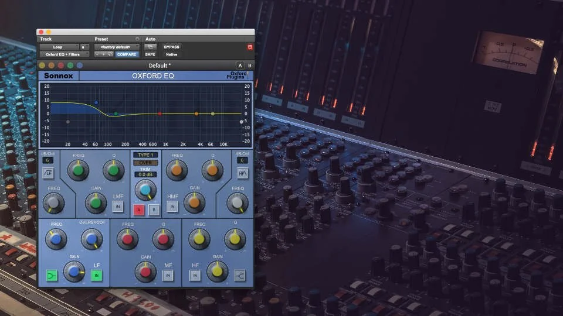Open the TYPE 1 EQ type selector
This screenshot has width=563, height=316.
pyautogui.click(x=145, y=155)
